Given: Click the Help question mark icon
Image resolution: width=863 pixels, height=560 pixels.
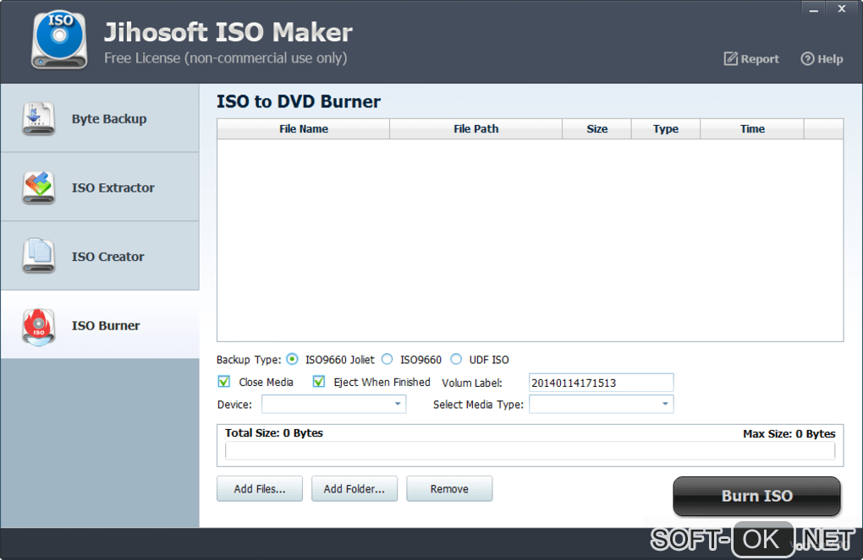Looking at the screenshot, I should 807,59.
